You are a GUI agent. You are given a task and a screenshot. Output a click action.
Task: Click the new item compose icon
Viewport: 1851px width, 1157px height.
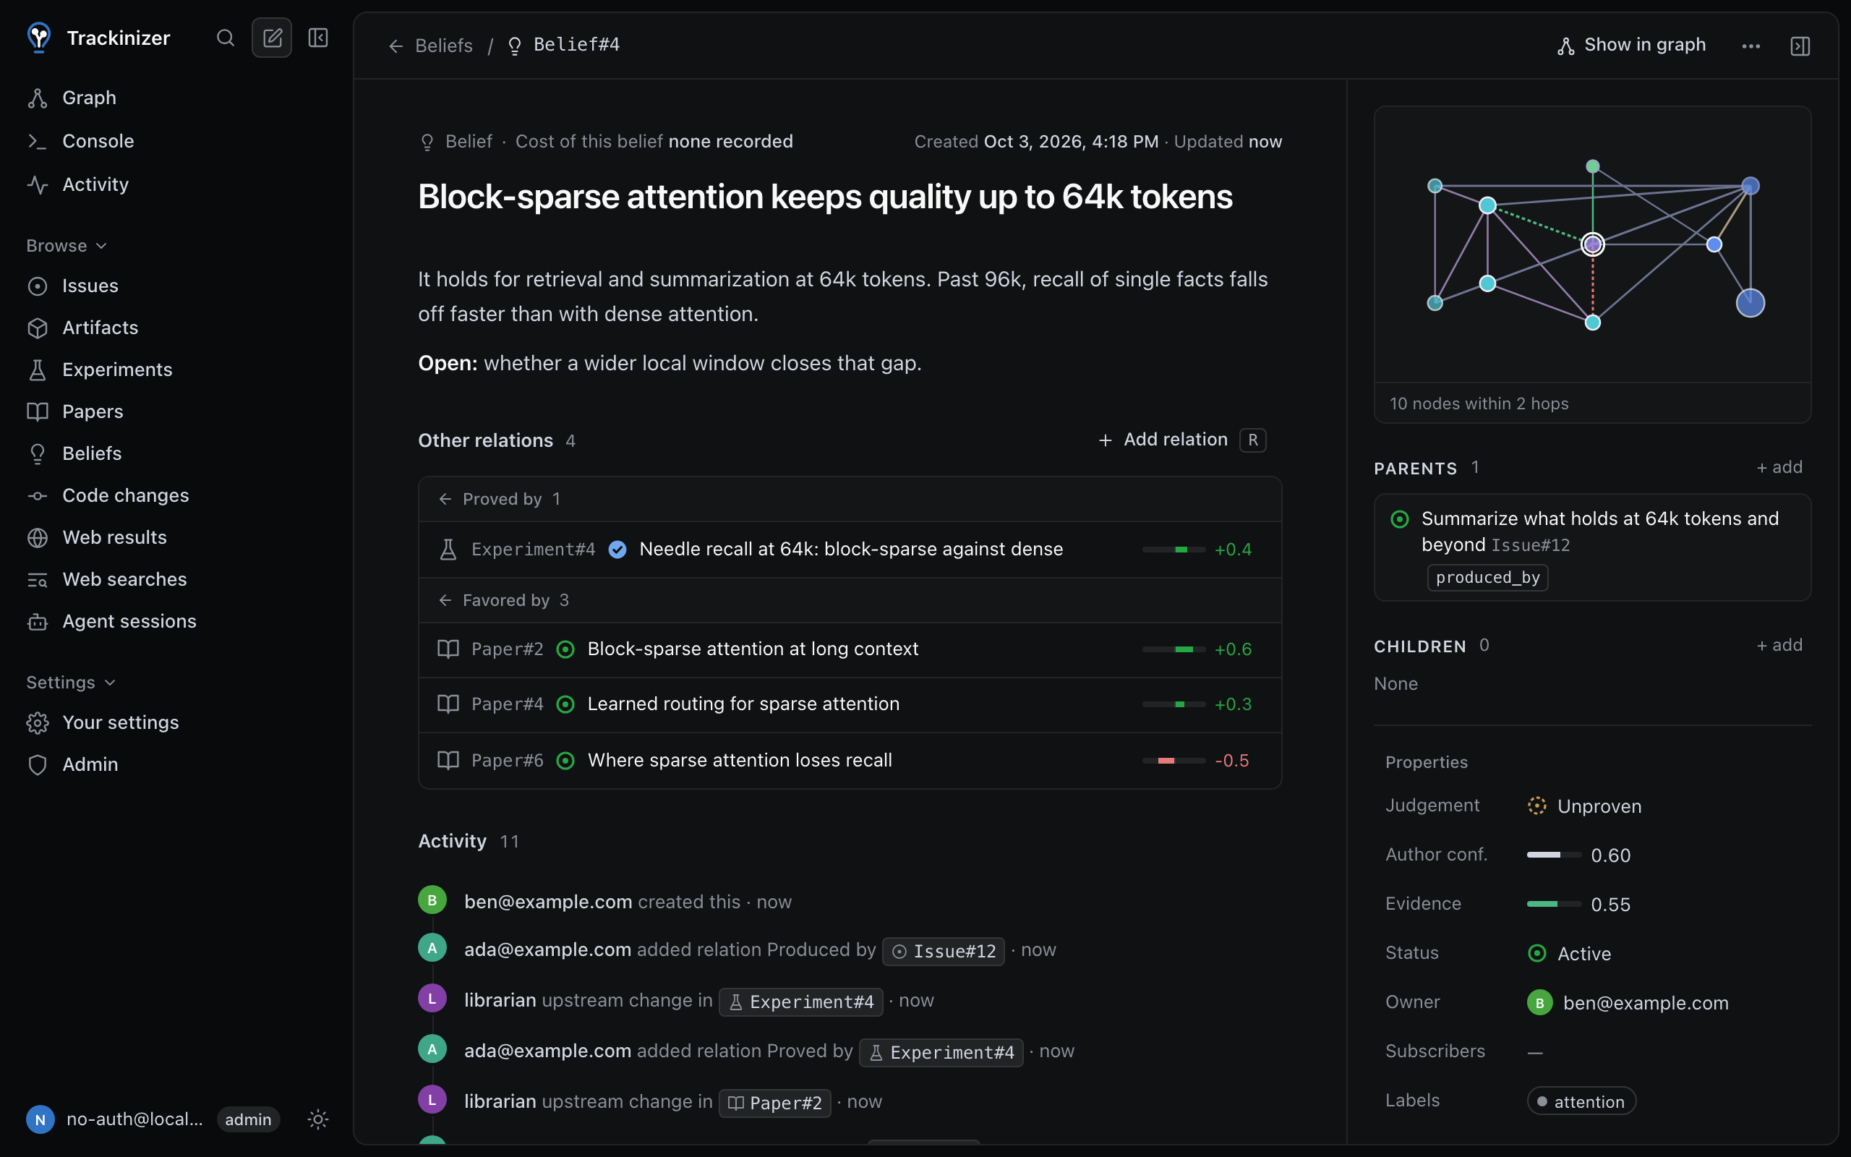[272, 38]
